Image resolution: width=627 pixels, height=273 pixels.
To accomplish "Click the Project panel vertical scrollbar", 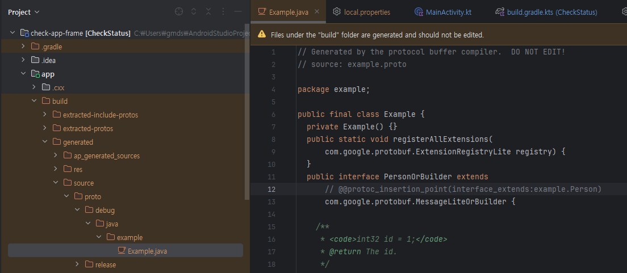I will point(246,114).
